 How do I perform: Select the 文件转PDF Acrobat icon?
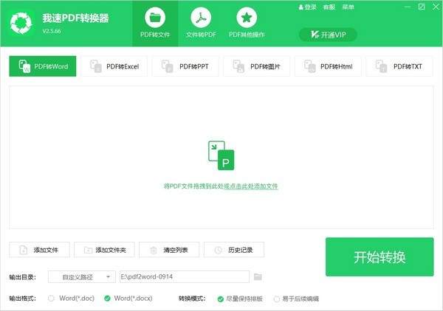pos(201,18)
